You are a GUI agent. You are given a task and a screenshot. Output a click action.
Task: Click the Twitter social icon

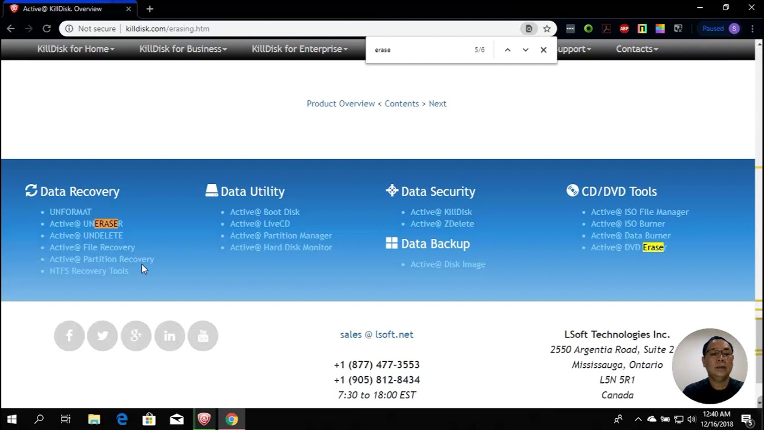coord(103,336)
